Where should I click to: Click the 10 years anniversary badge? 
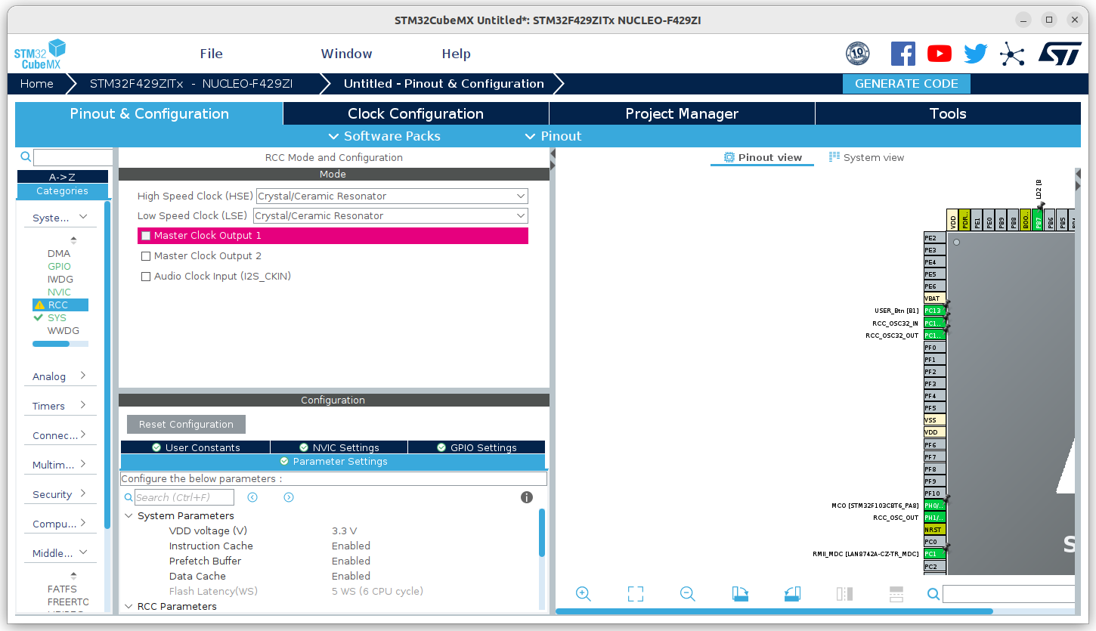(857, 54)
